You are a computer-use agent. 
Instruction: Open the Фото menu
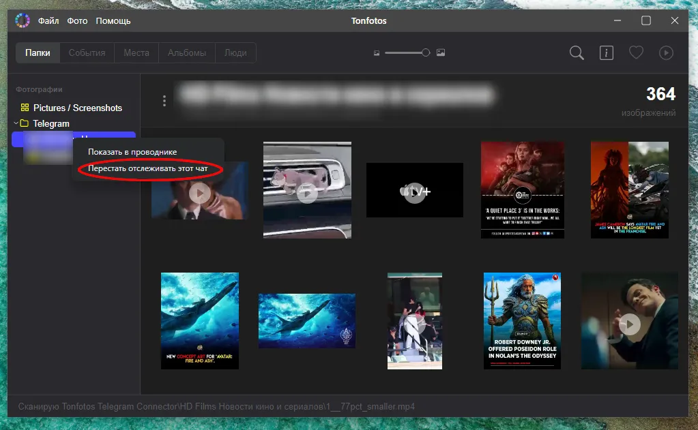tap(77, 20)
